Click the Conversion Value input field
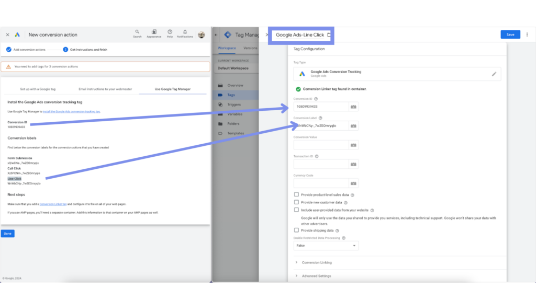 click(321, 145)
